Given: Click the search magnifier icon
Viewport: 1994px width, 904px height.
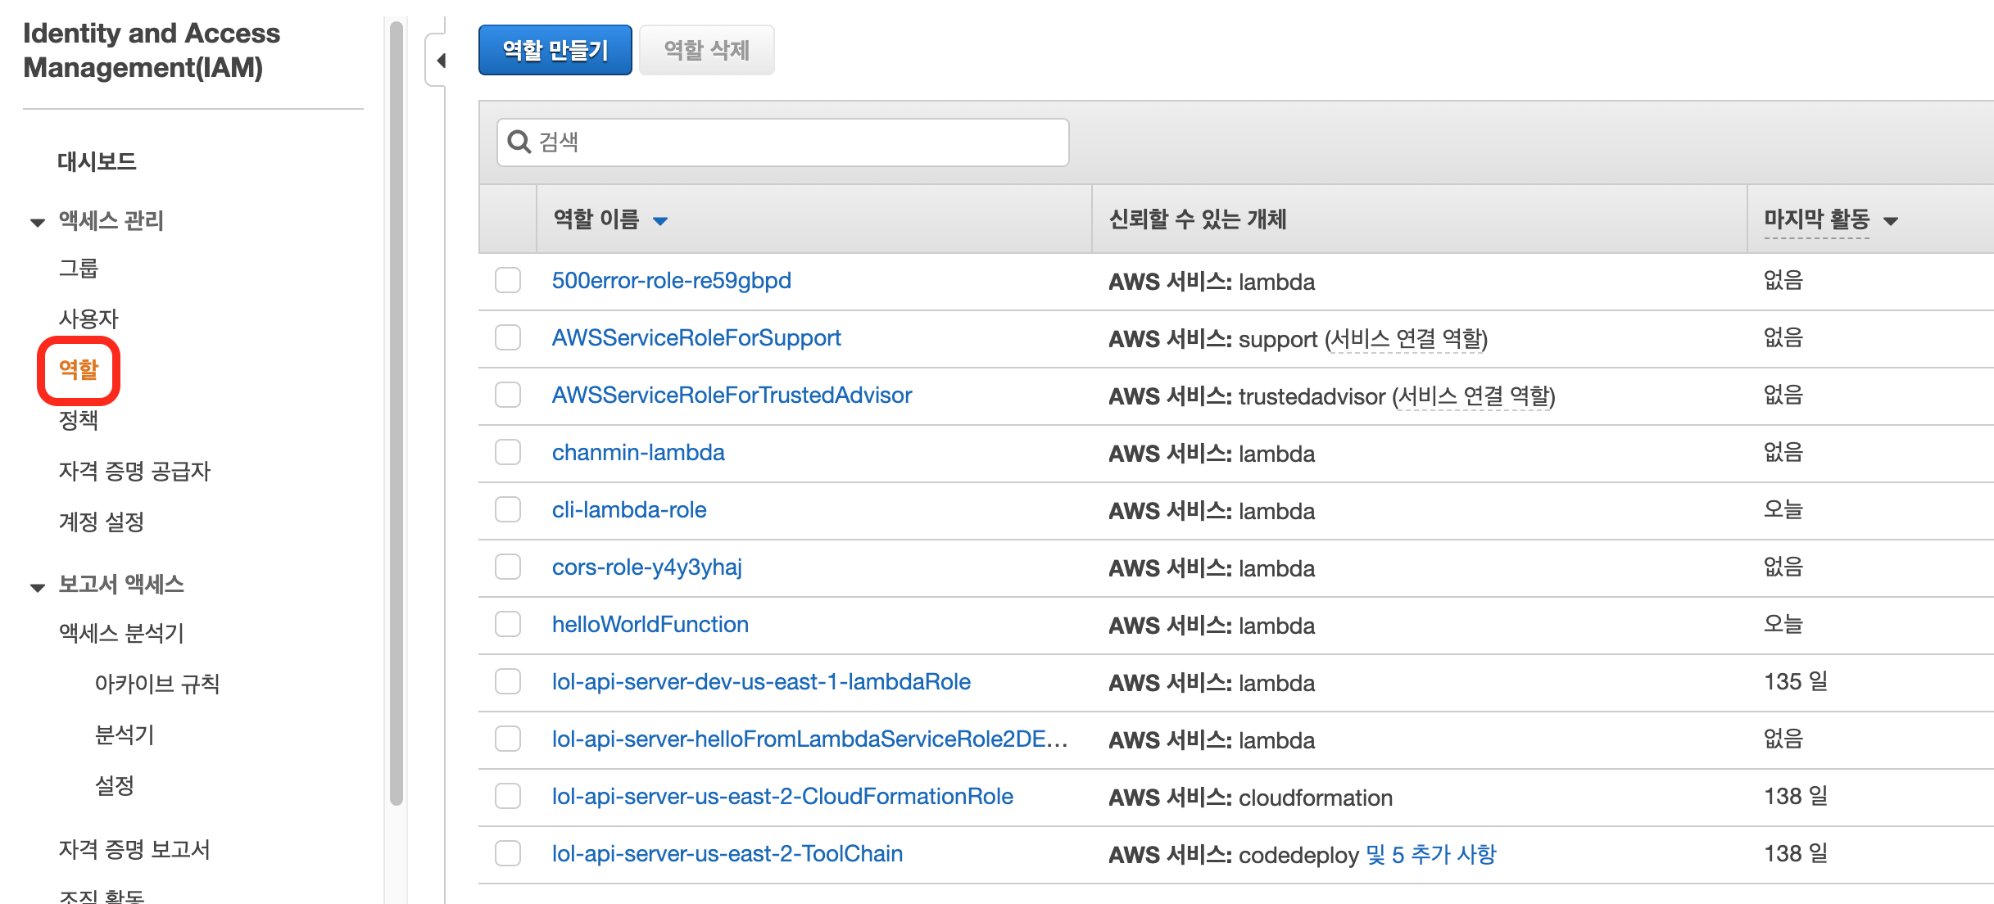Looking at the screenshot, I should 519,142.
